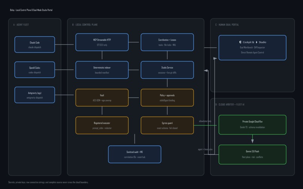Click the 'Dual Workbench · Diff Inspector' text
This screenshot has height=189, width=303.
pyautogui.click(x=252, y=48)
